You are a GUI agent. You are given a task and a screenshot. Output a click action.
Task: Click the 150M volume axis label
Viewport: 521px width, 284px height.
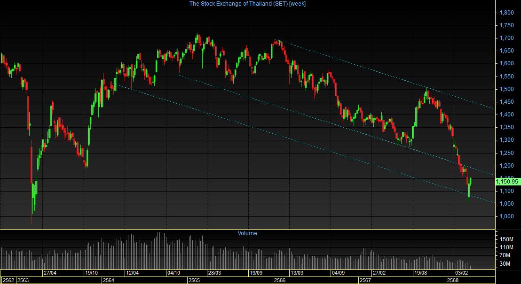pos(507,239)
